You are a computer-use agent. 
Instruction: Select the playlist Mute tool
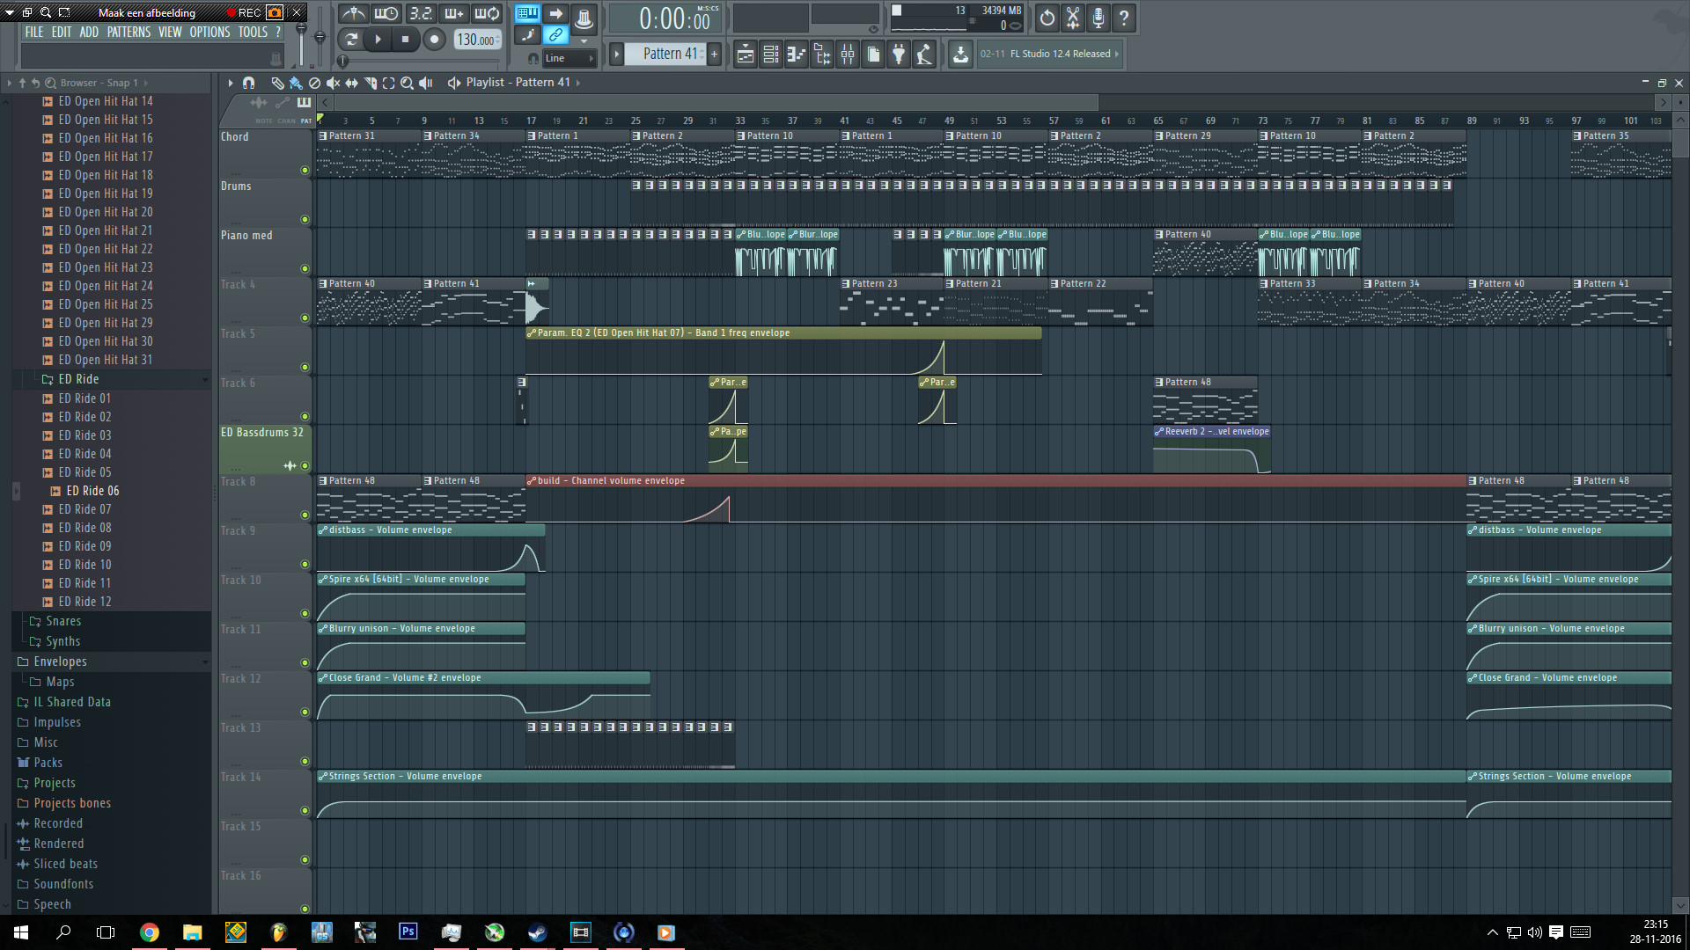tap(333, 83)
